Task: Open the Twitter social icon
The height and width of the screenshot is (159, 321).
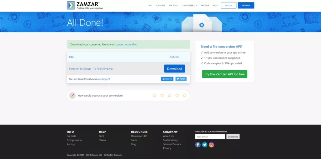Action: (205, 145)
